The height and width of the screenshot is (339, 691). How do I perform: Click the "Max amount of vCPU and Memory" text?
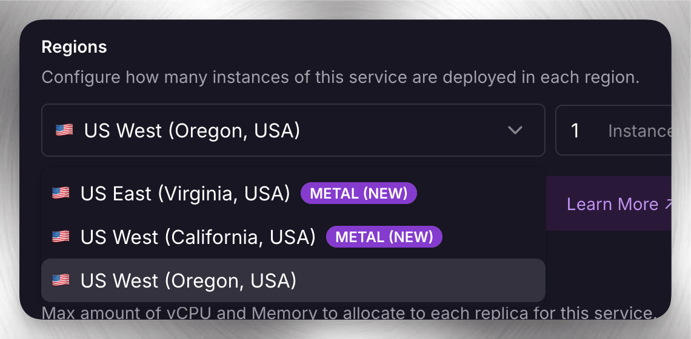pyautogui.click(x=349, y=313)
